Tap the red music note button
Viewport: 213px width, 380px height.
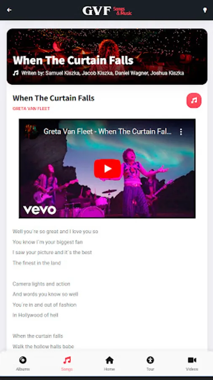coord(194,100)
